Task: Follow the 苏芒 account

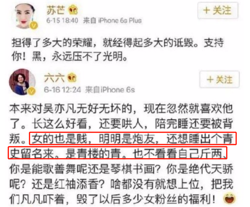Action: [x=218, y=11]
